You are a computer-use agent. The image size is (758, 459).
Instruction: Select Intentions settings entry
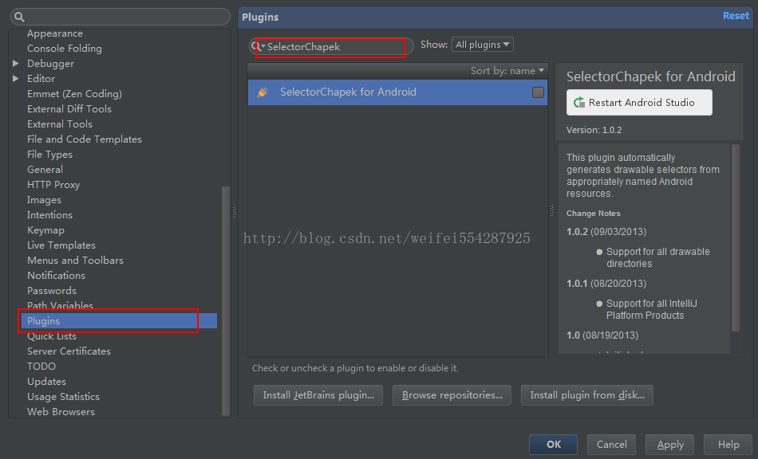49,215
